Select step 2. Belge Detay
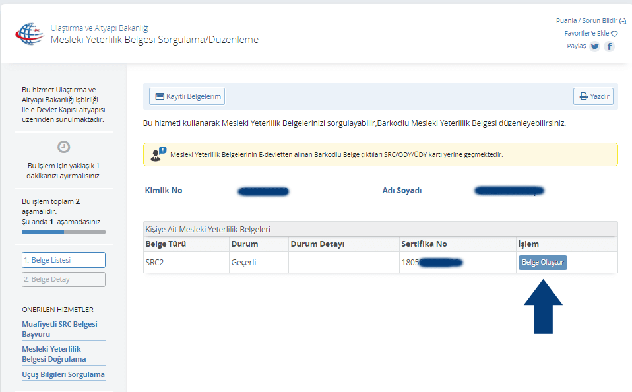 (63, 279)
